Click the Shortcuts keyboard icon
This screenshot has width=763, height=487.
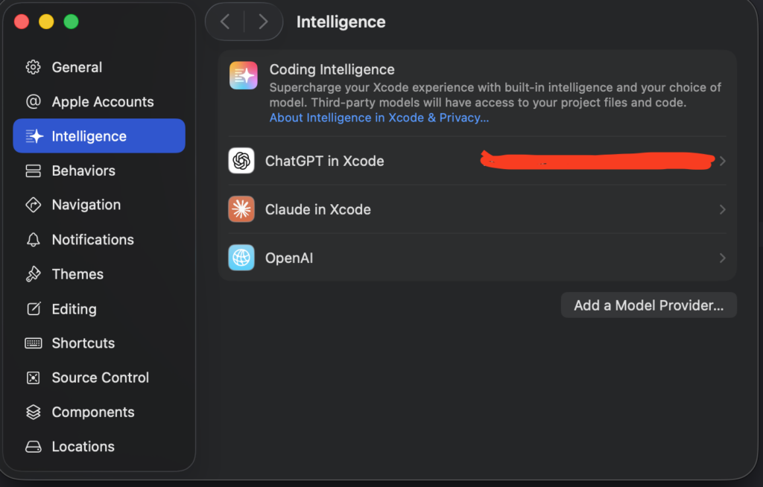[x=34, y=343]
